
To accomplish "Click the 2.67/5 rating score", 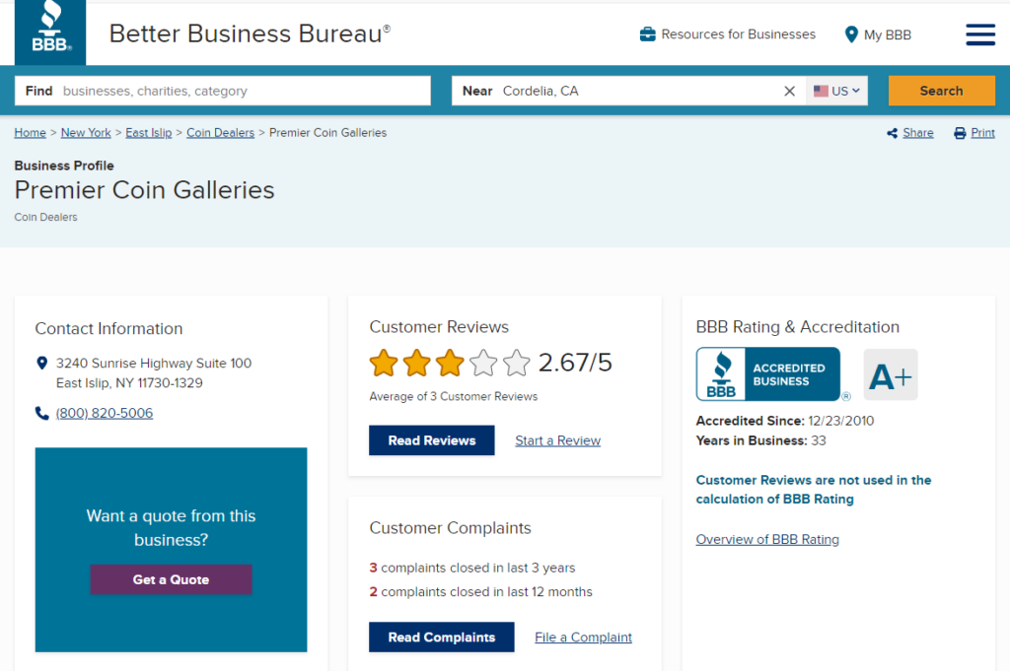I will pos(575,363).
